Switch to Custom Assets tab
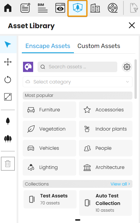Viewport: 140px width, 223px height. pos(99,46)
